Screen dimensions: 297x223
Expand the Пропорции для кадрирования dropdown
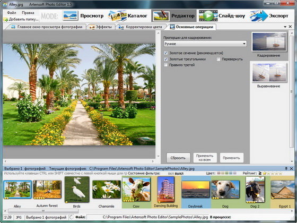pos(205,44)
